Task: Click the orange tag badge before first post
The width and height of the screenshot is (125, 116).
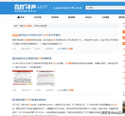Action: [15, 35]
